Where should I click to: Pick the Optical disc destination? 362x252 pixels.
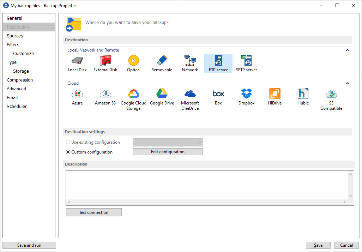(x=134, y=64)
